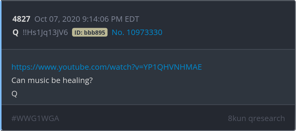Screen dimensions: 296x131
Task: Click the ID: bbb895 badge
Action: 90,32
